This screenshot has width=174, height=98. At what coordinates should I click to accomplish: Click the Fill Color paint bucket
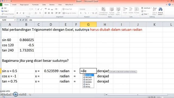35,13
